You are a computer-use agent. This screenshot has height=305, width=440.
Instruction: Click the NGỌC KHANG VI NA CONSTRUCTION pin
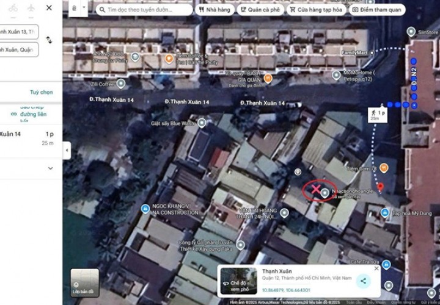[x=145, y=209]
